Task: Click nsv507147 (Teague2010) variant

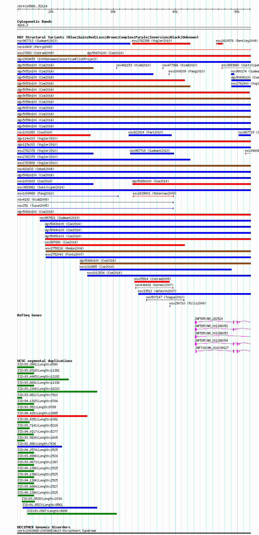Action: 165,300
